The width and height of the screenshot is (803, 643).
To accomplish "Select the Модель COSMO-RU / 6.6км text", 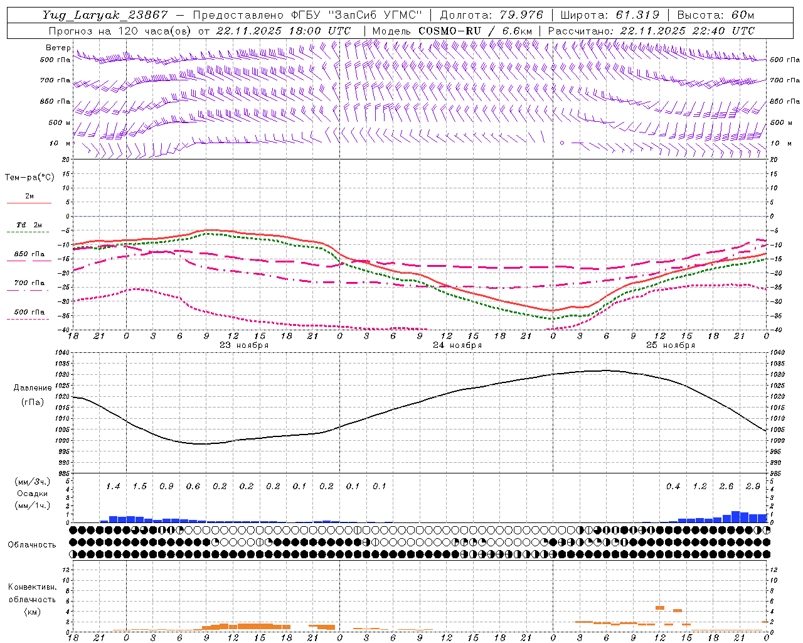I will coord(452,31).
